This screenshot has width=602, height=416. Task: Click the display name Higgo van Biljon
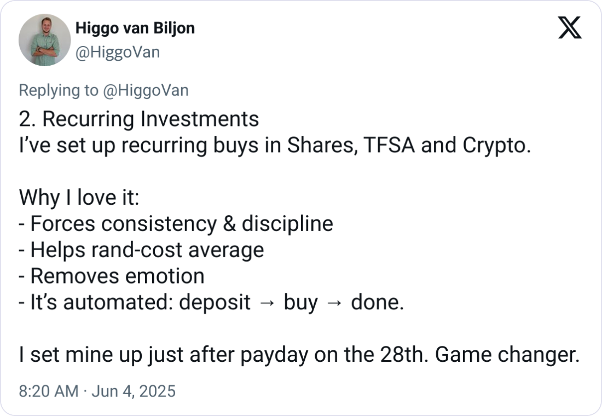[x=135, y=28]
